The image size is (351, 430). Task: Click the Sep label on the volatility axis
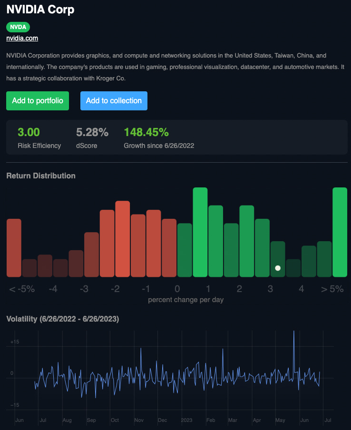(x=91, y=420)
